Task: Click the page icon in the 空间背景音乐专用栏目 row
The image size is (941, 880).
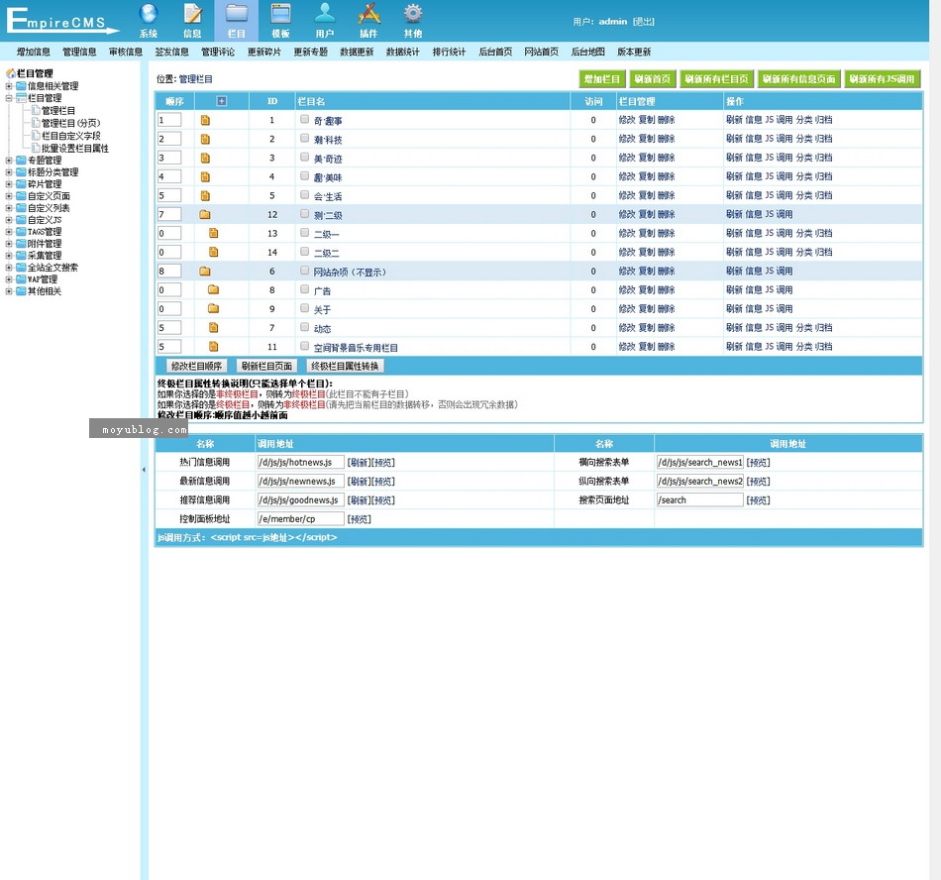Action: [214, 347]
